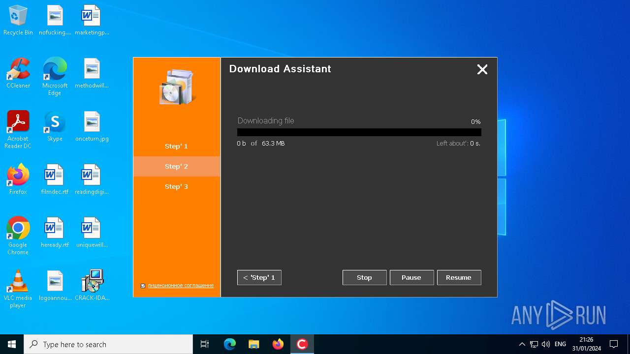This screenshot has width=630, height=354.
Task: Select readingdigi... Word document icon
Action: coord(92,180)
